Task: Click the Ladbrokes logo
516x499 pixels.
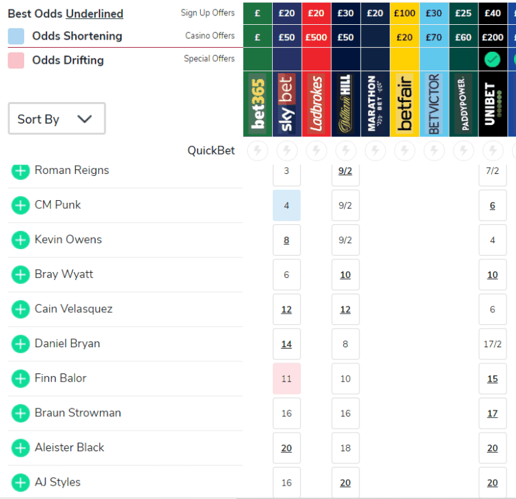Action: 316,104
